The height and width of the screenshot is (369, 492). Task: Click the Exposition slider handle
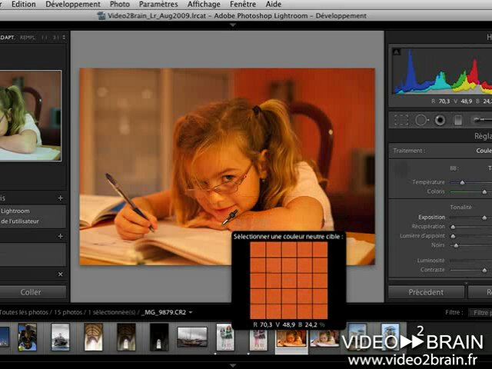coord(484,218)
